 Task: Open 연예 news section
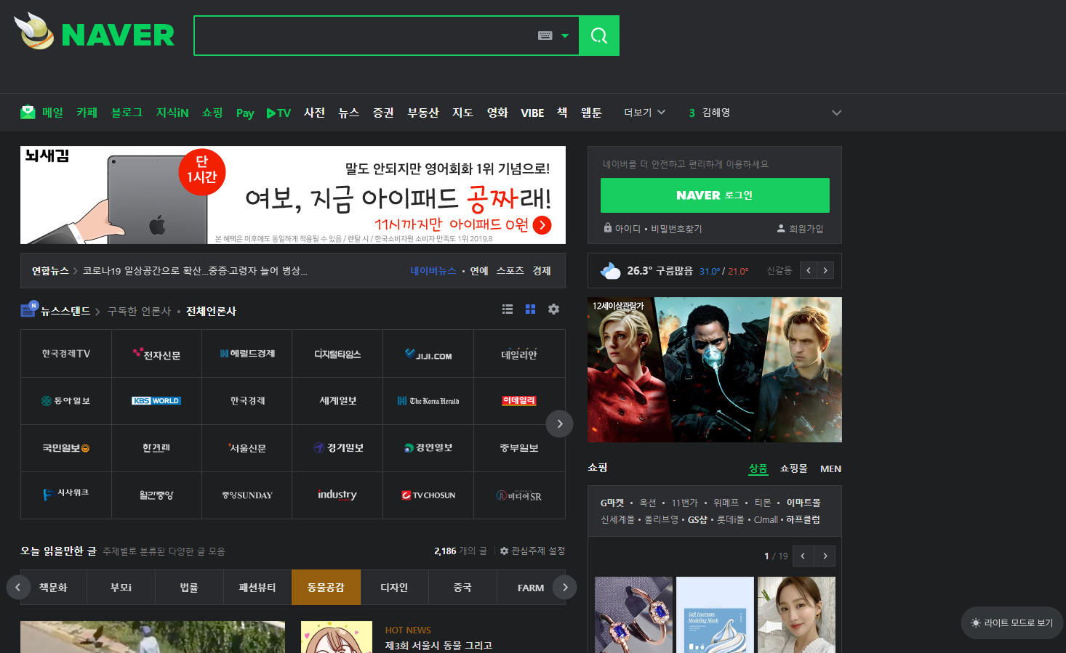(x=479, y=271)
